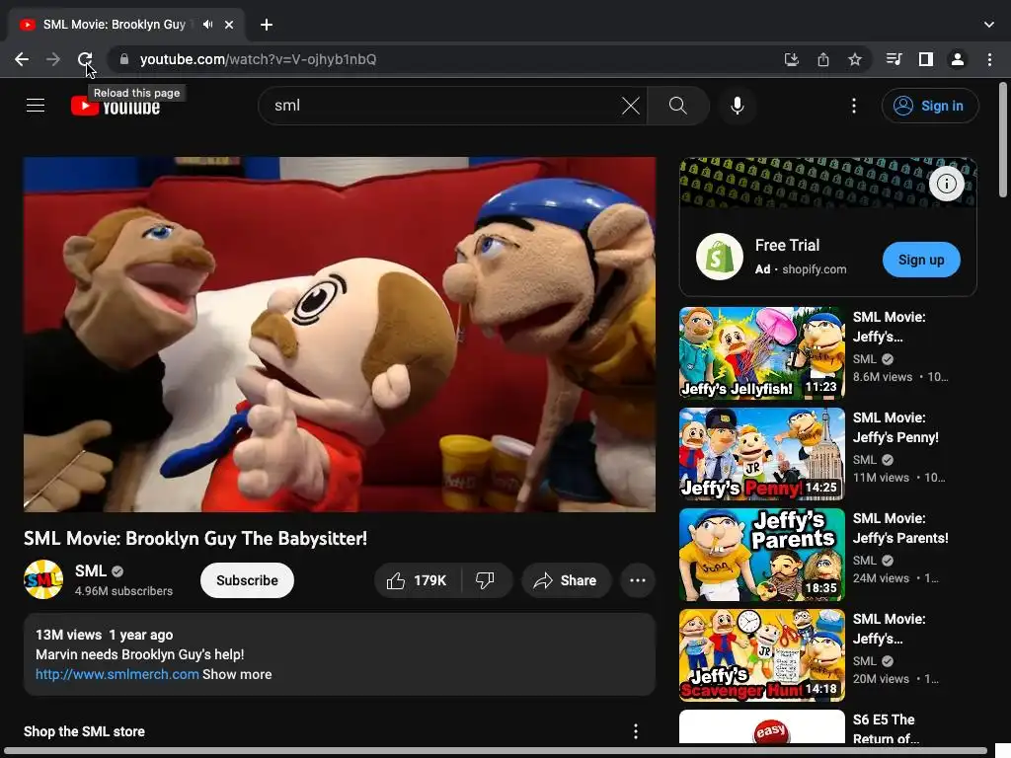Open the SML channel avatar
1011x758 pixels.
point(43,579)
